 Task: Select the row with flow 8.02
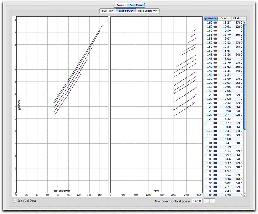point(224,183)
